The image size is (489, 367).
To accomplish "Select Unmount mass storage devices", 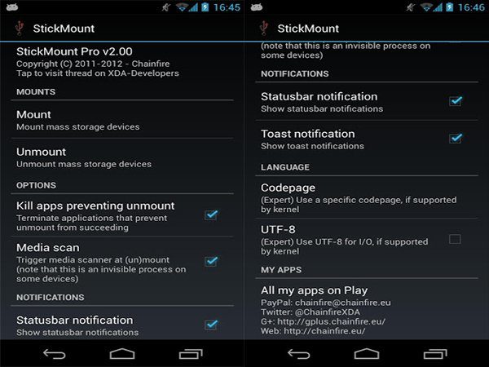I will pyautogui.click(x=122, y=157).
